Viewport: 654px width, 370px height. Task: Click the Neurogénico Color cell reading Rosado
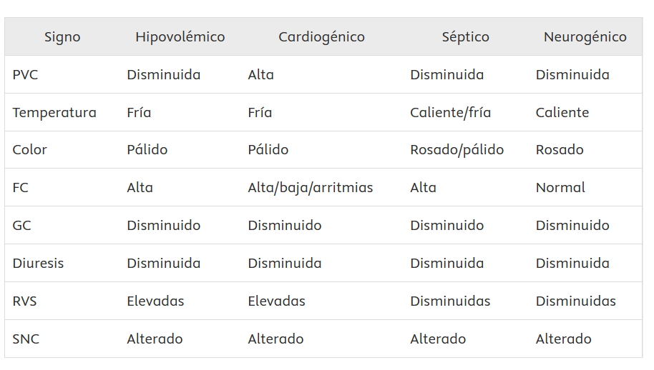560,150
